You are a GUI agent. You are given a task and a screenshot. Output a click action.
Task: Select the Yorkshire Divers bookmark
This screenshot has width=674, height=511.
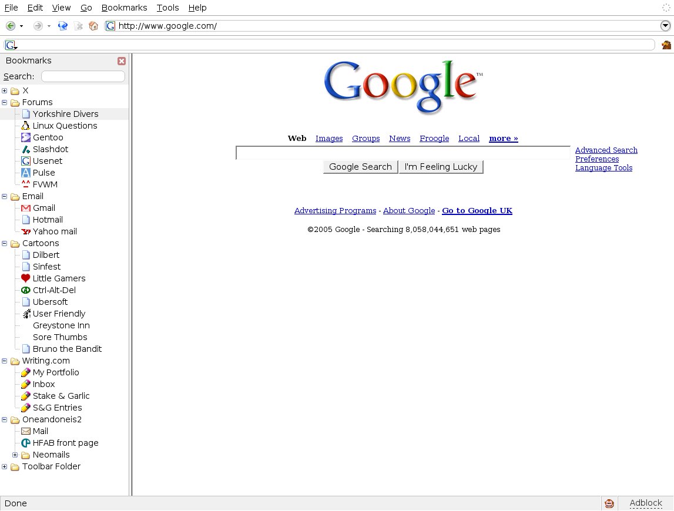[x=65, y=114]
